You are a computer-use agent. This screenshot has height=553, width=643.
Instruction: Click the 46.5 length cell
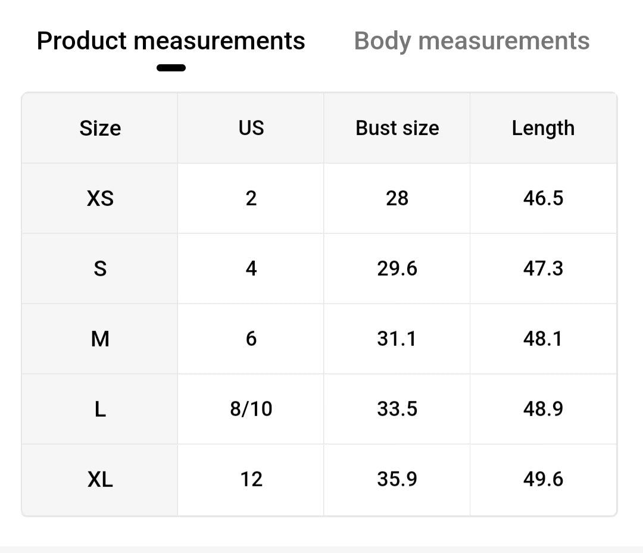543,198
